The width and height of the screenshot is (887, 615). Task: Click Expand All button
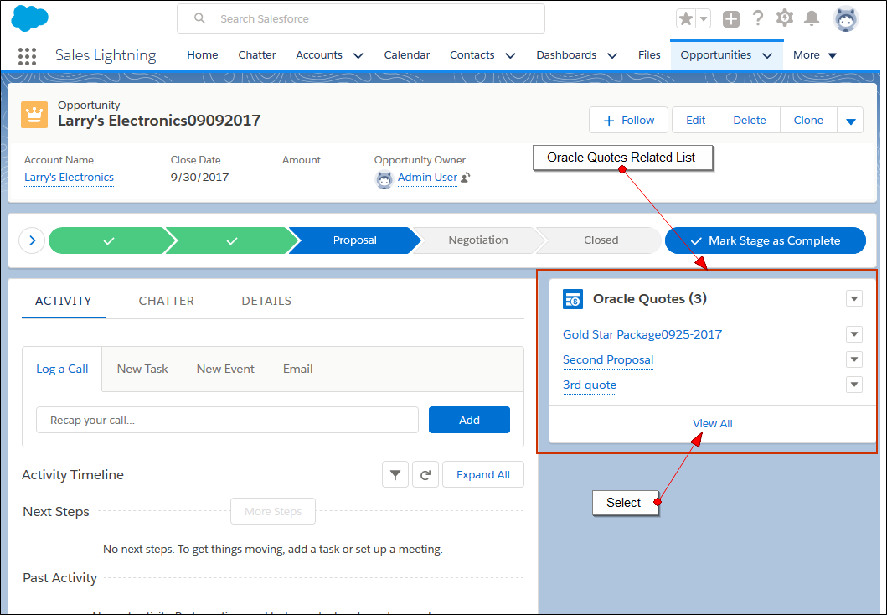pyautogui.click(x=483, y=475)
